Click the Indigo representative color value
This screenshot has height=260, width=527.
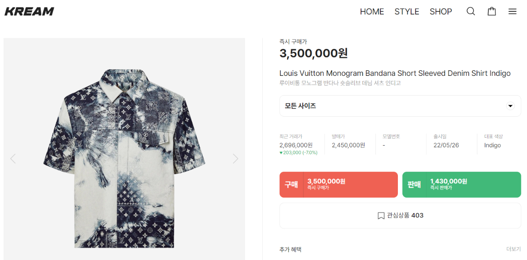click(x=492, y=146)
